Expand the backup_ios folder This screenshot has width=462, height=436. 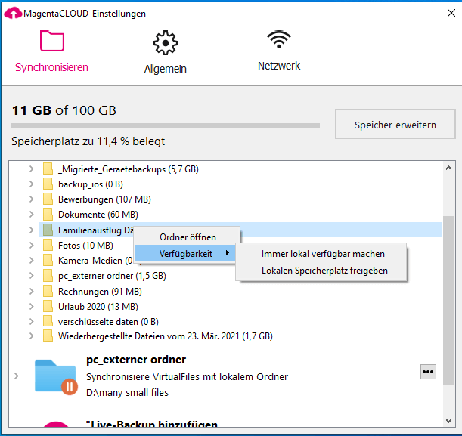coord(32,184)
